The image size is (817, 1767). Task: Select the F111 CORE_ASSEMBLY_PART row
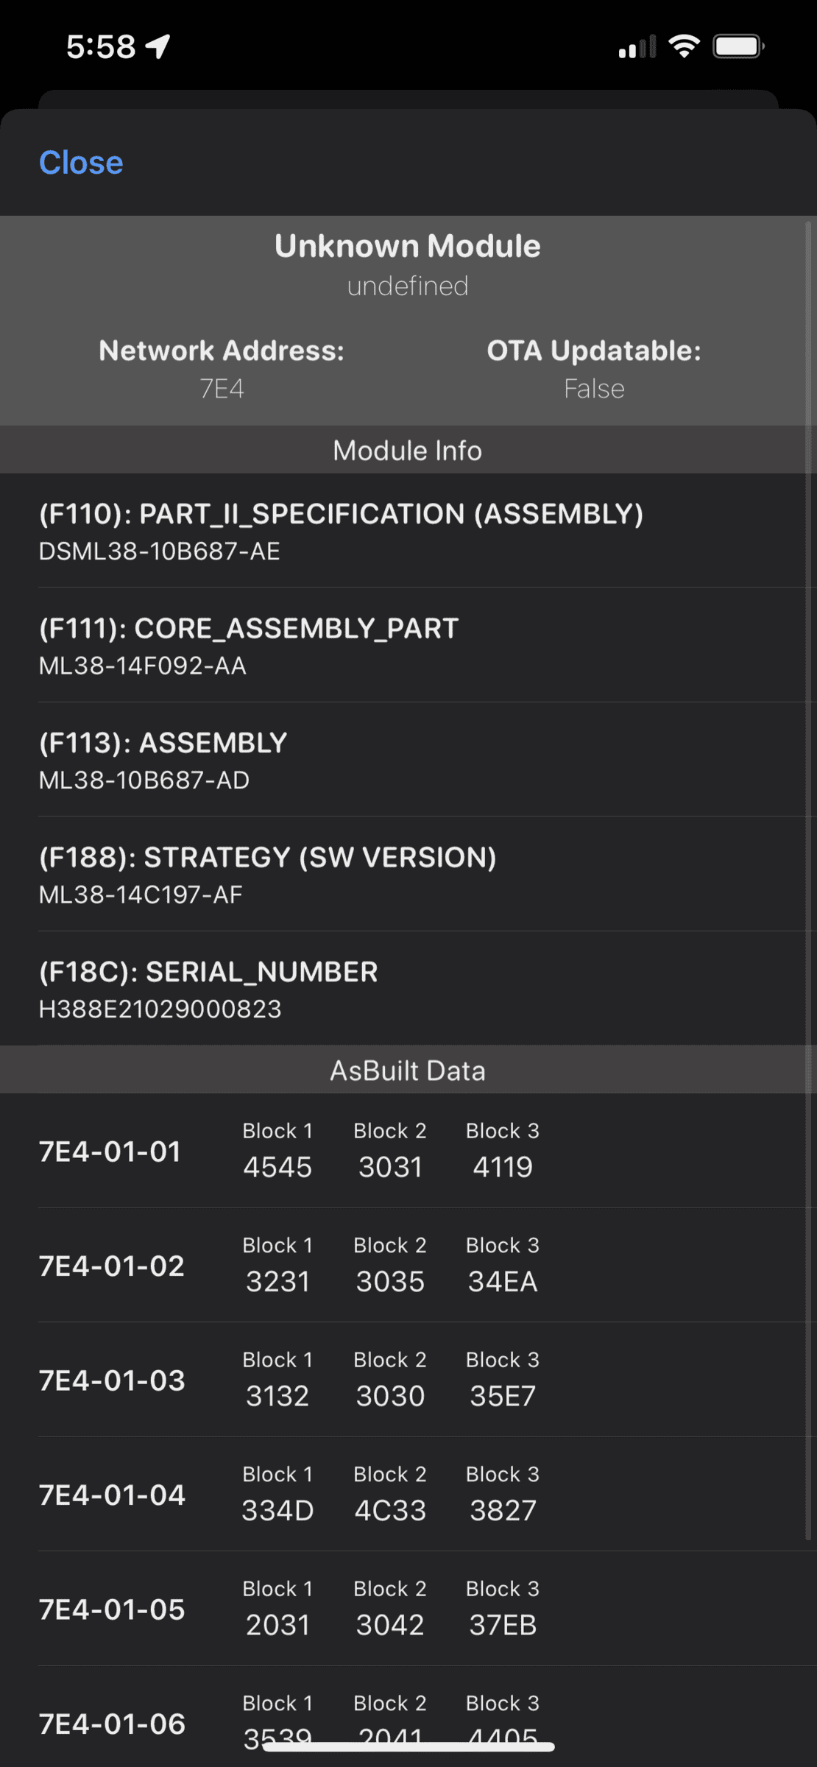(249, 646)
